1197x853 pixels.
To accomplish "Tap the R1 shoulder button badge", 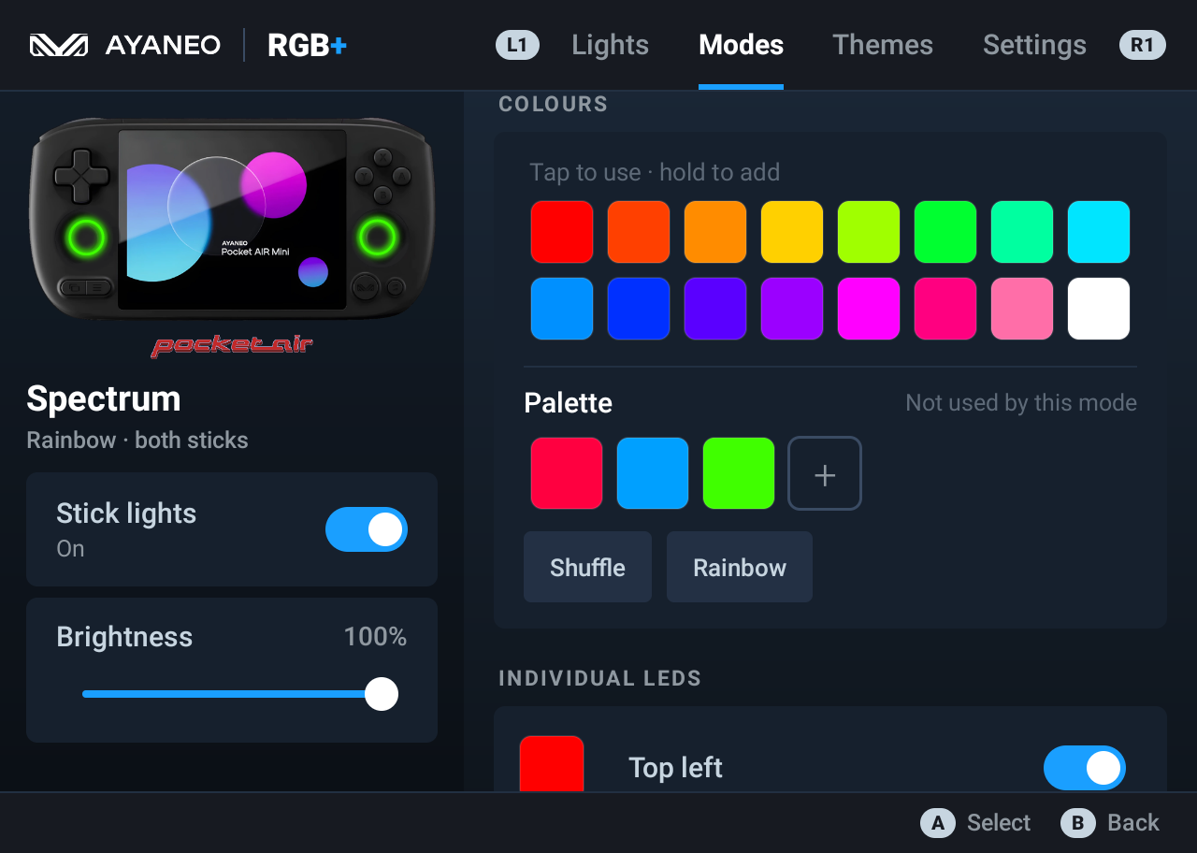I will (1143, 45).
